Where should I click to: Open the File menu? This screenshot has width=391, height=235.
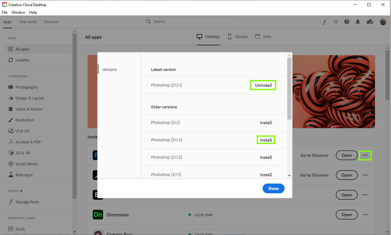coord(5,12)
